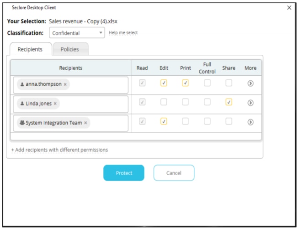
Task: Select the Recipients tab
Action: [30, 49]
